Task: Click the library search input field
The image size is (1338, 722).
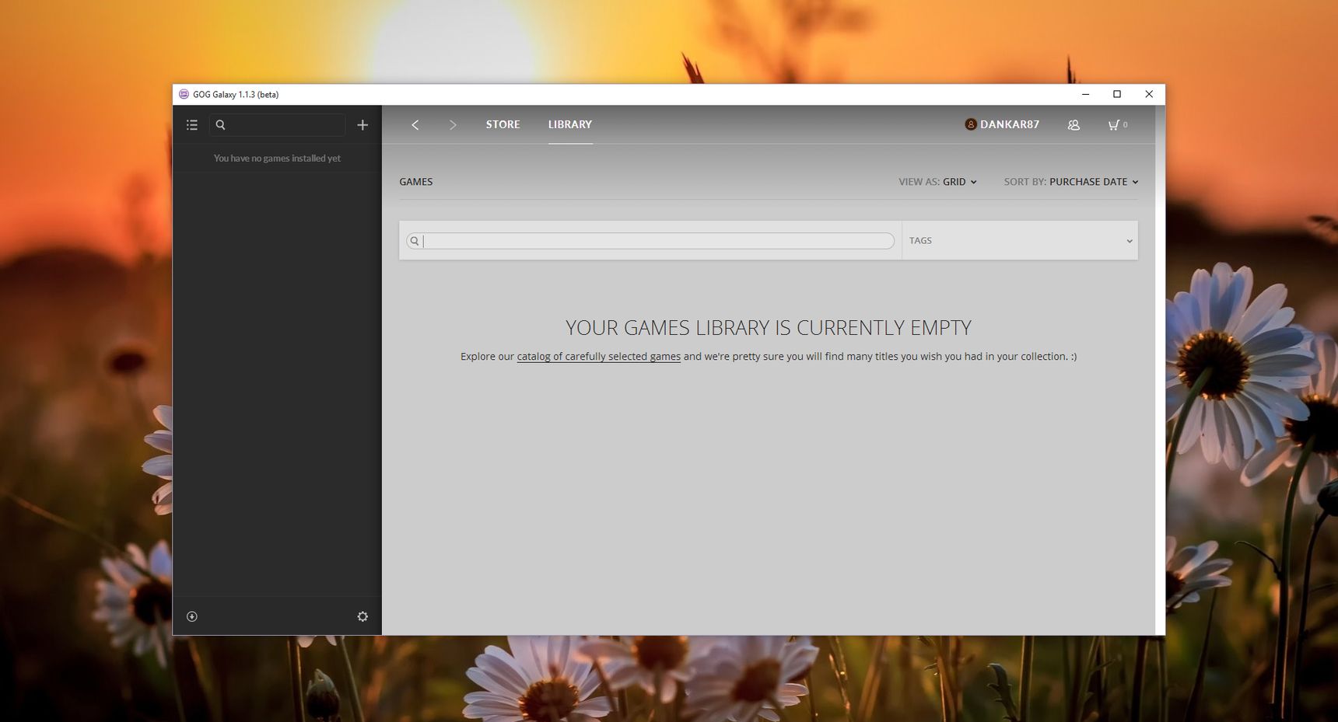Action: [650, 241]
